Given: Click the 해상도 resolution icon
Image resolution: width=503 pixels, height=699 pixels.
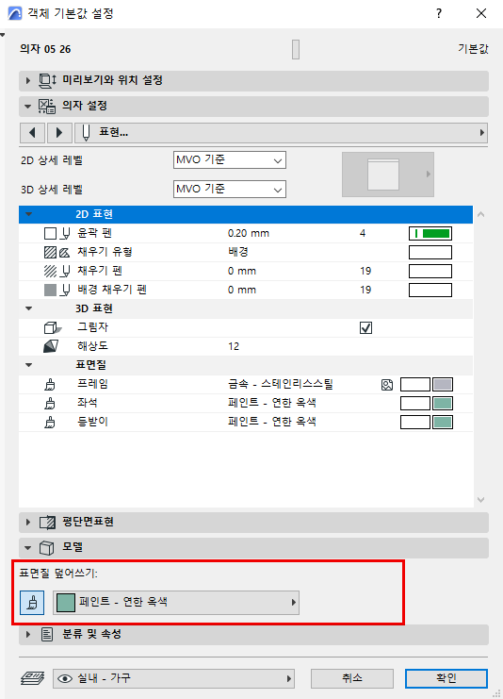Looking at the screenshot, I should click(51, 346).
